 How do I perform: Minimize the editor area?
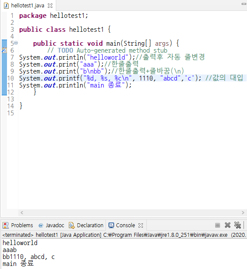[x=244, y=3]
